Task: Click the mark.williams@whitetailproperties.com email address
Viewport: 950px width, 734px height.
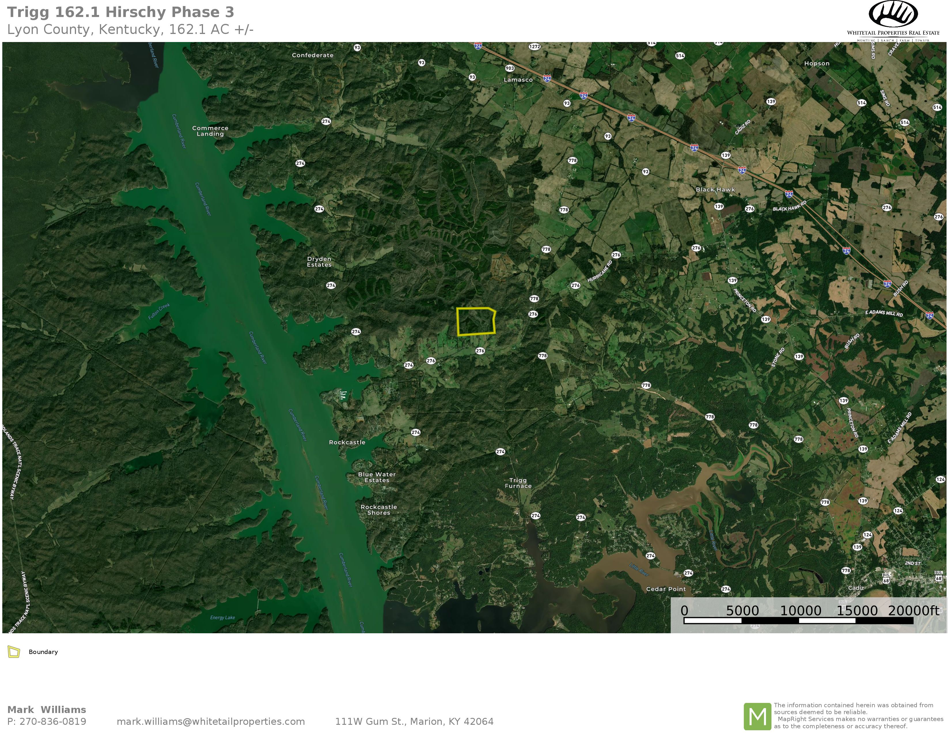Action: tap(211, 721)
